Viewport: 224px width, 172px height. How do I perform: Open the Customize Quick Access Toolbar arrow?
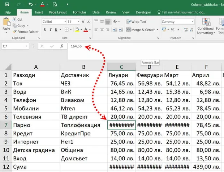tap(68, 4)
